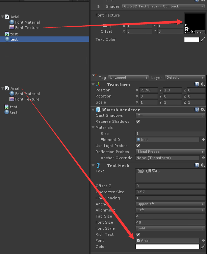The width and height of the screenshot is (207, 254).
Task: Open the Transform component gear menu
Action: [x=203, y=84]
